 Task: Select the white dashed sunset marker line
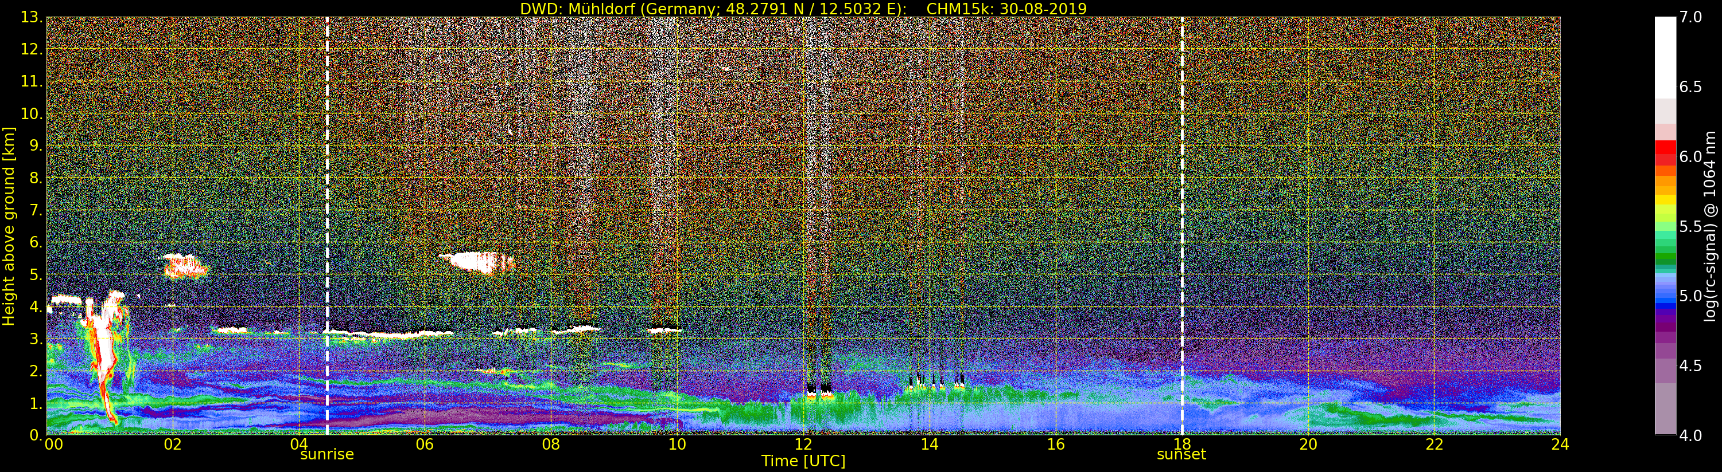[1182, 226]
